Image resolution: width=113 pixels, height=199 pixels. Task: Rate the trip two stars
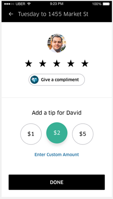pos(42,63)
